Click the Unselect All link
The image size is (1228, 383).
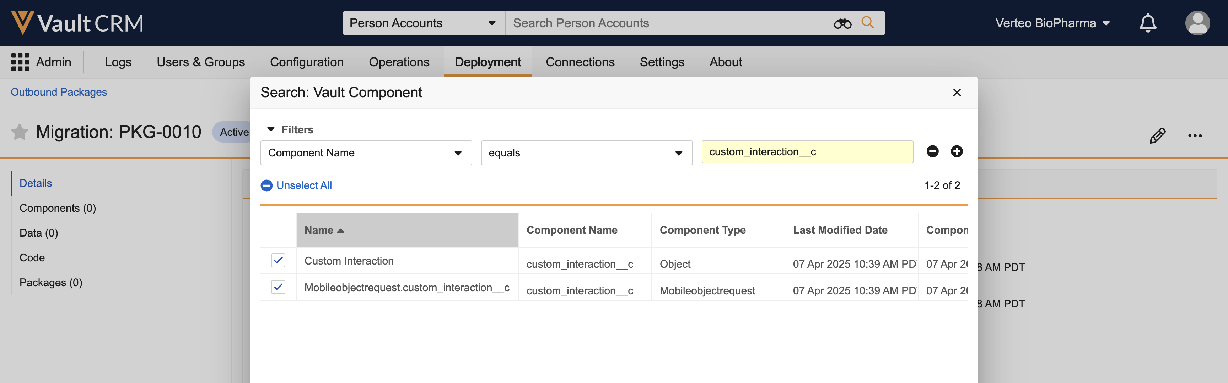(304, 185)
